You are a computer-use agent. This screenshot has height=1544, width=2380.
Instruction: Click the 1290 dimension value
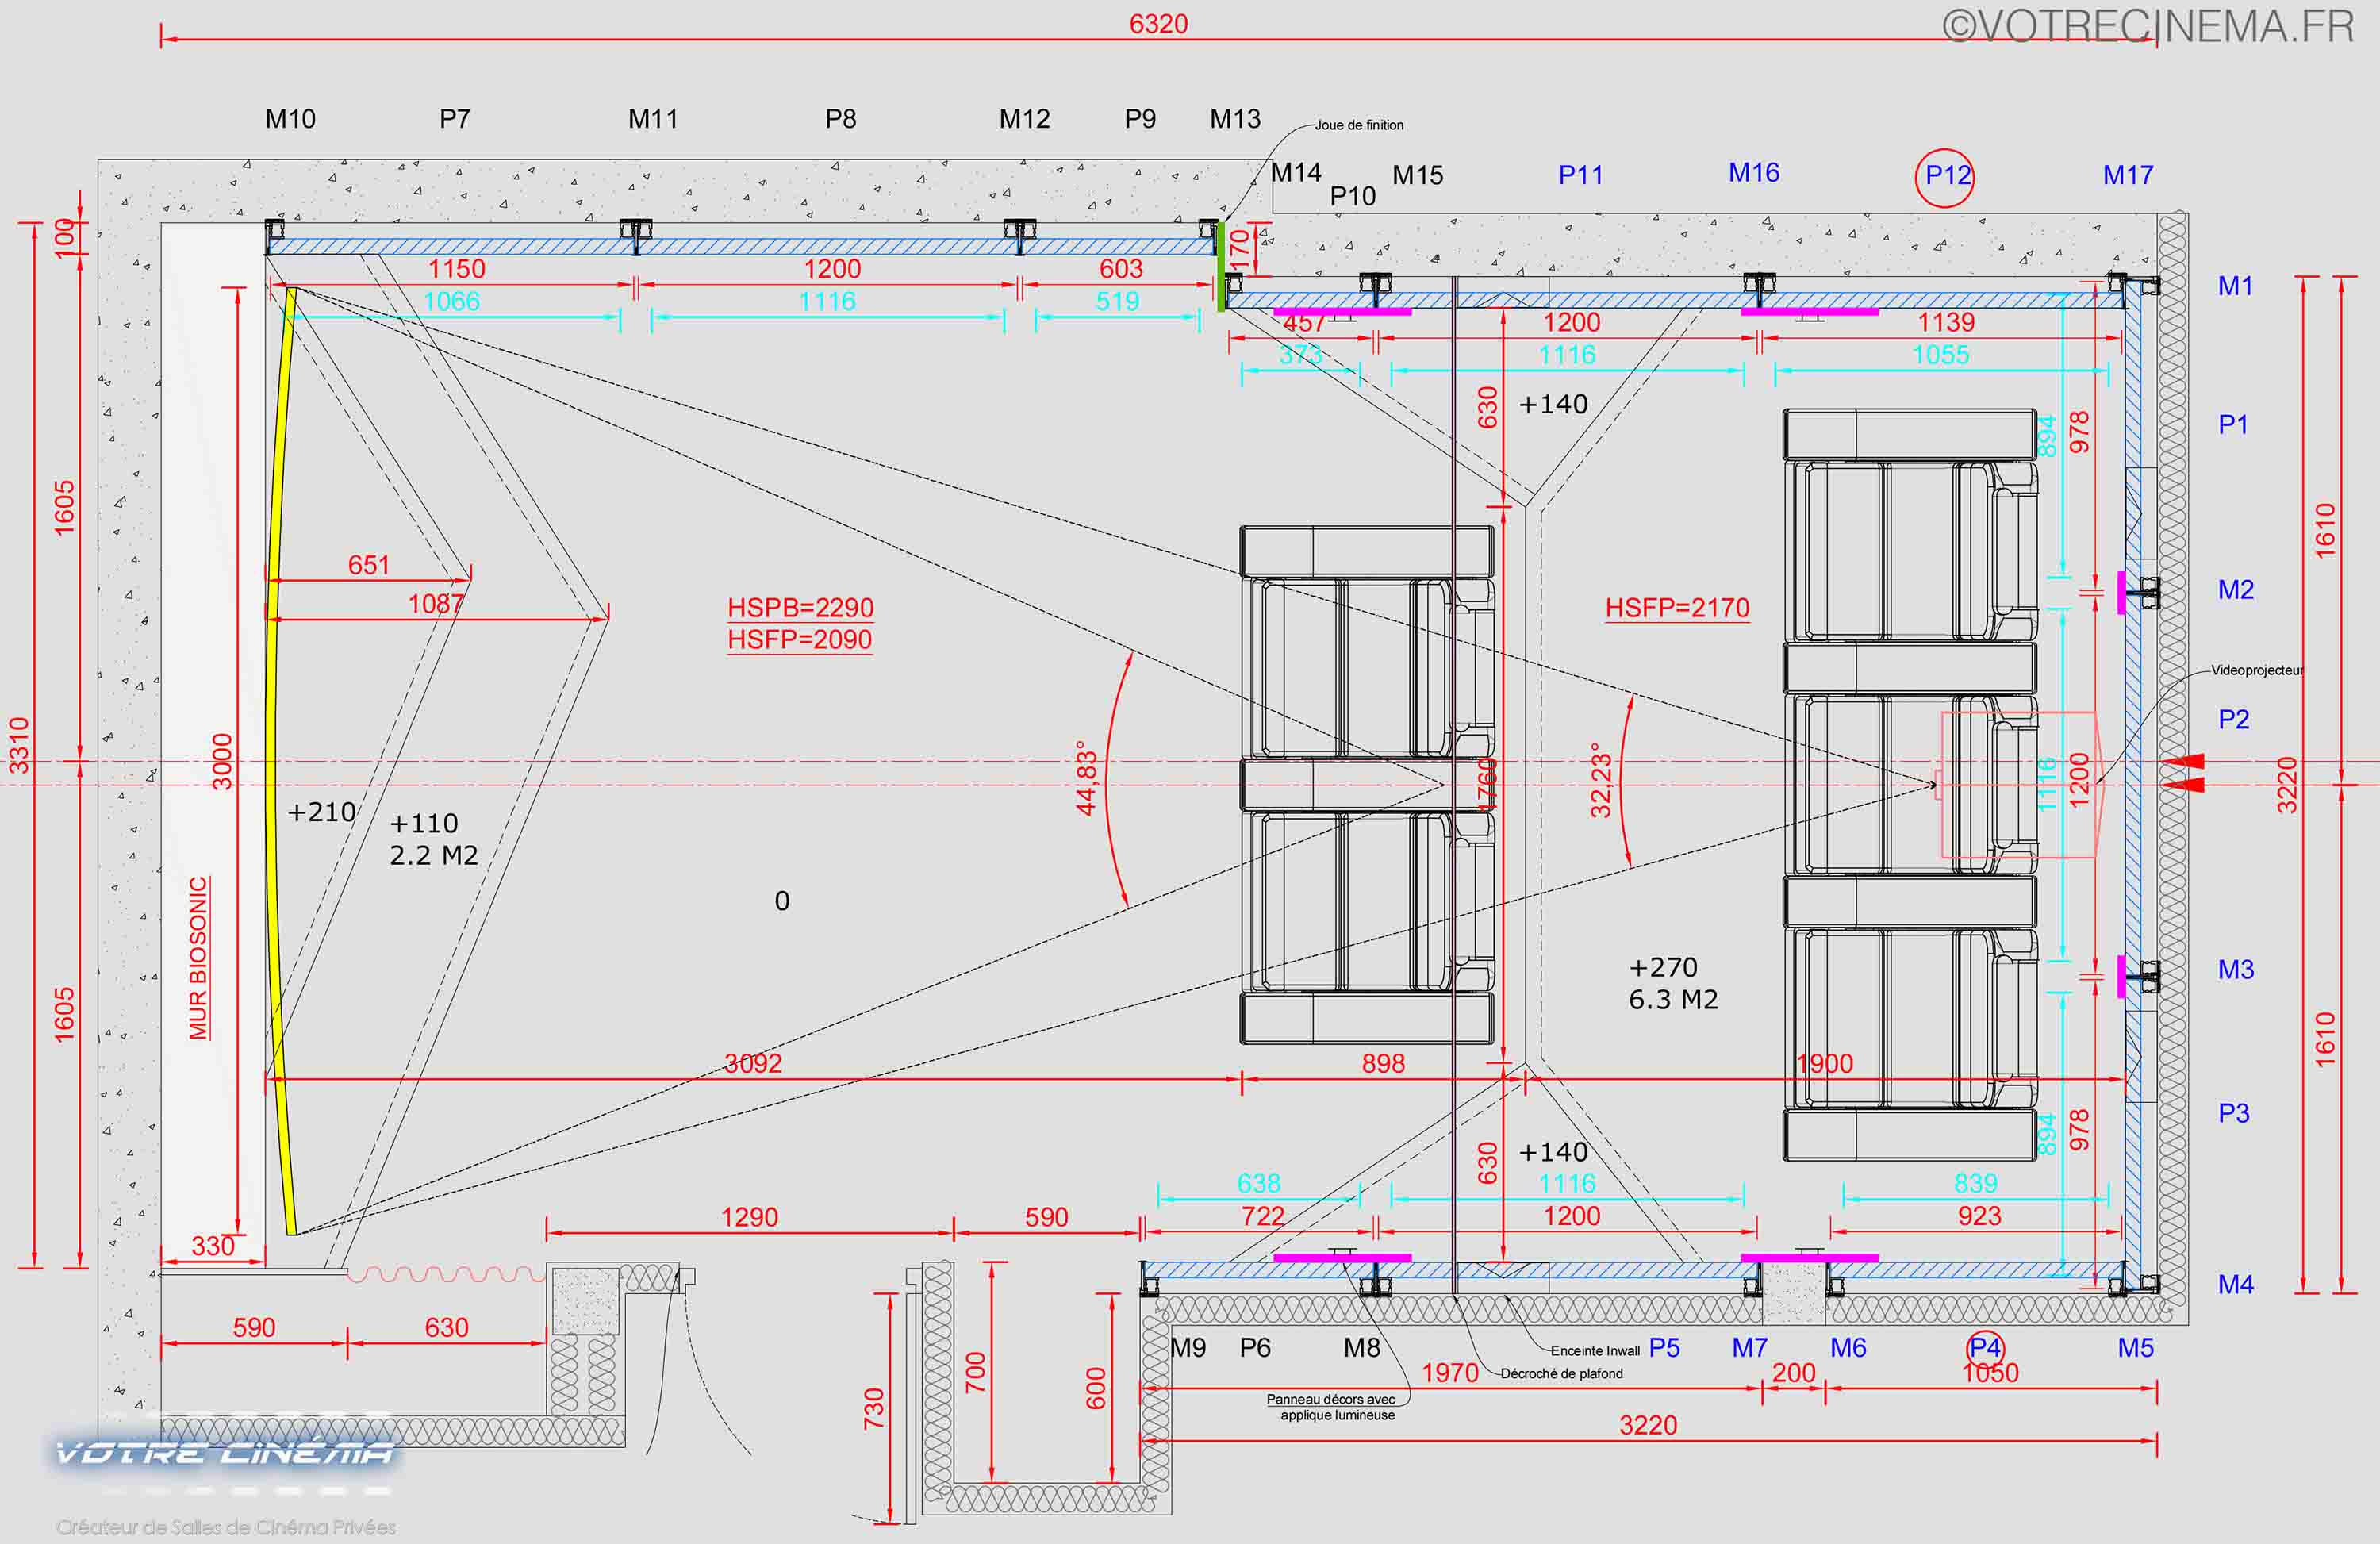point(749,1217)
